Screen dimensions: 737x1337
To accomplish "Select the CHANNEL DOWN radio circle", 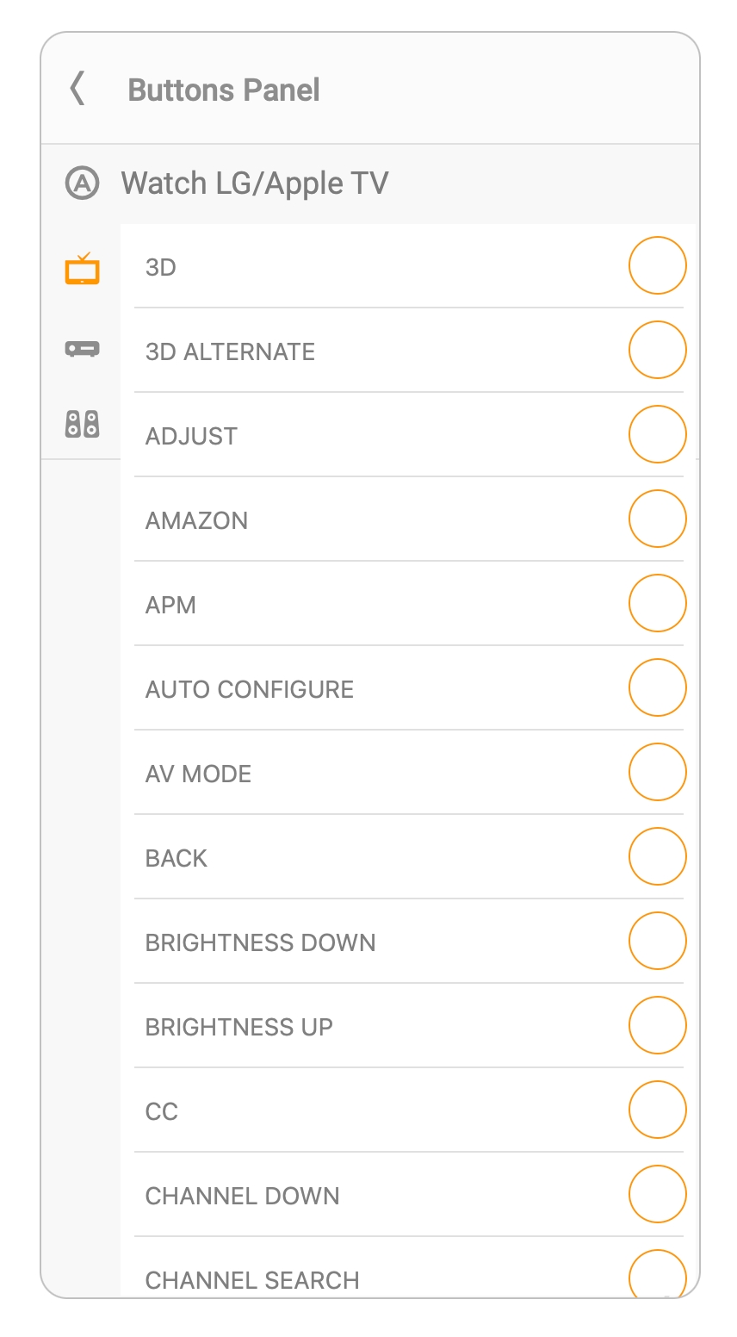I will click(657, 1194).
